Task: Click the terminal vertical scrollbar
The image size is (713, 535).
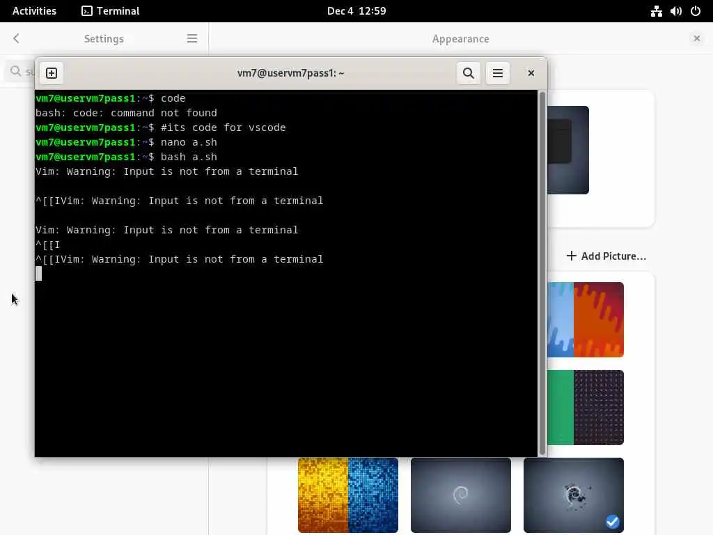Action: point(542,273)
